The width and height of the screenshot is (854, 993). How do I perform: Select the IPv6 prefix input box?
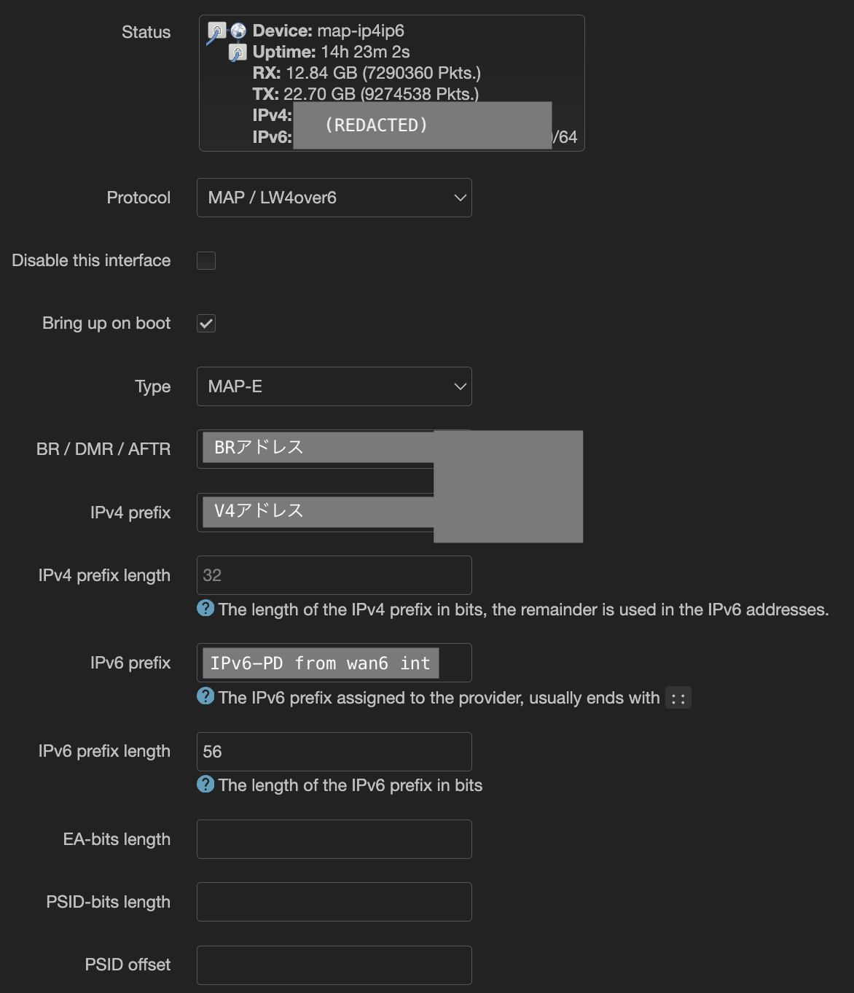coord(334,663)
